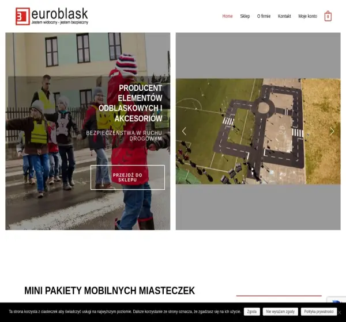
Task: Click the Mini pakiety mobilnych miasteczek heading
Action: pyautogui.click(x=110, y=290)
